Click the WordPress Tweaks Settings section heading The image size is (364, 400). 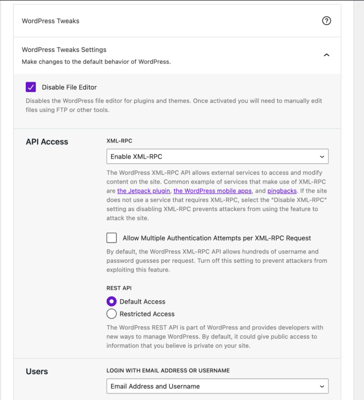pyautogui.click(x=64, y=50)
